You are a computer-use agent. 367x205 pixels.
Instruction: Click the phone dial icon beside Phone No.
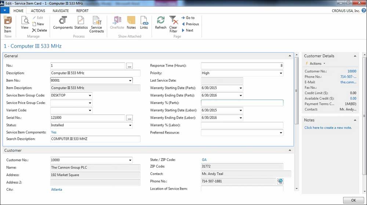[x=280, y=181]
